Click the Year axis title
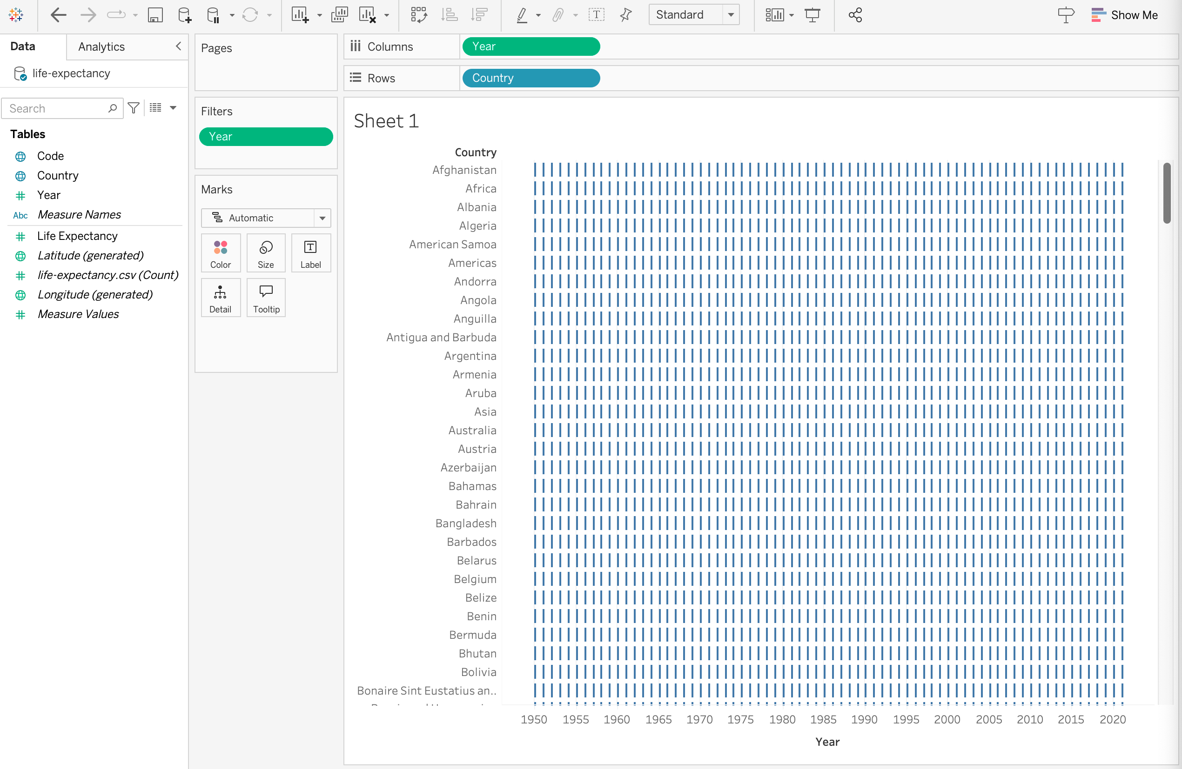The image size is (1182, 769). [x=827, y=742]
